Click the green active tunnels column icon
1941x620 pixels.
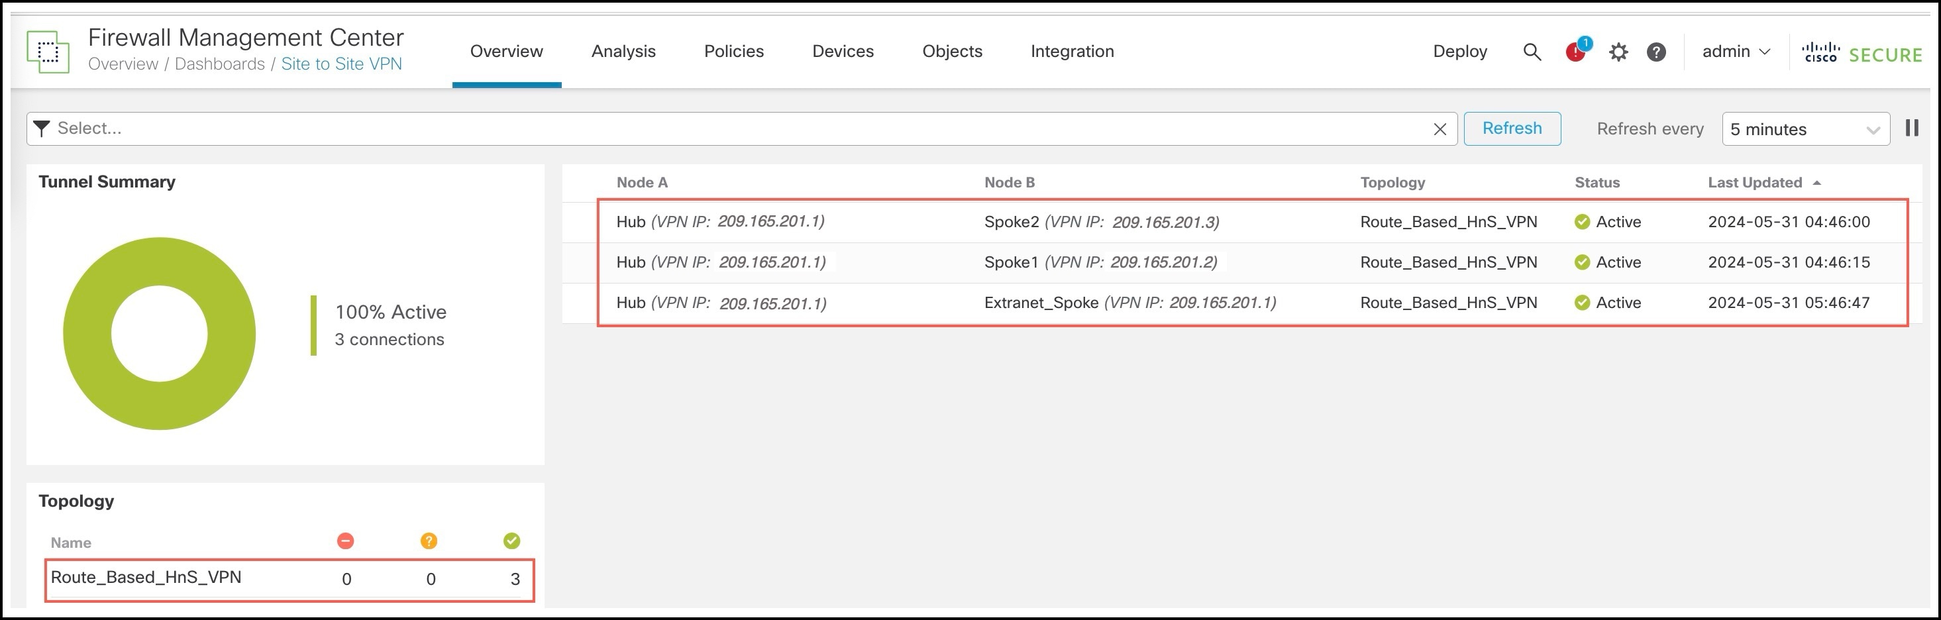(511, 540)
